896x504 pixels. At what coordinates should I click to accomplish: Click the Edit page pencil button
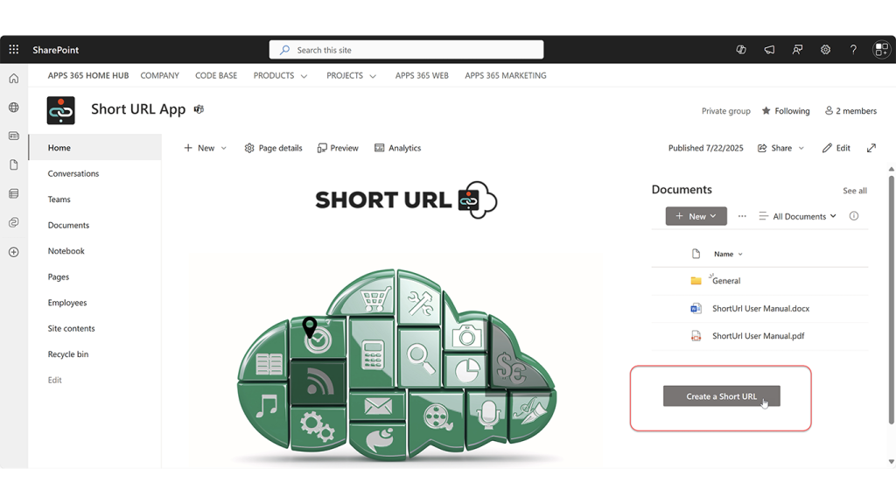[x=836, y=148]
